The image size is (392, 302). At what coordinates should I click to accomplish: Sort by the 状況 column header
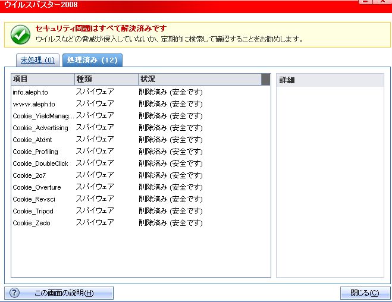(x=200, y=79)
